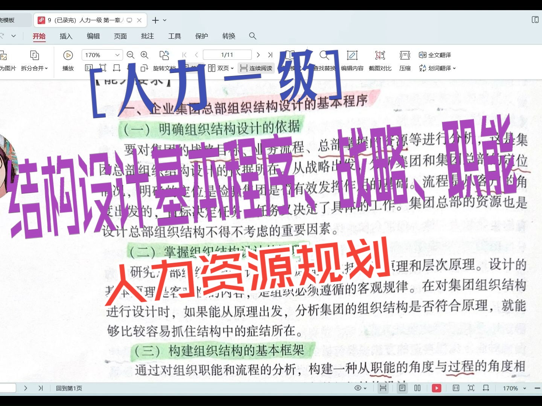Click inside the page number 1/11 field

227,55
